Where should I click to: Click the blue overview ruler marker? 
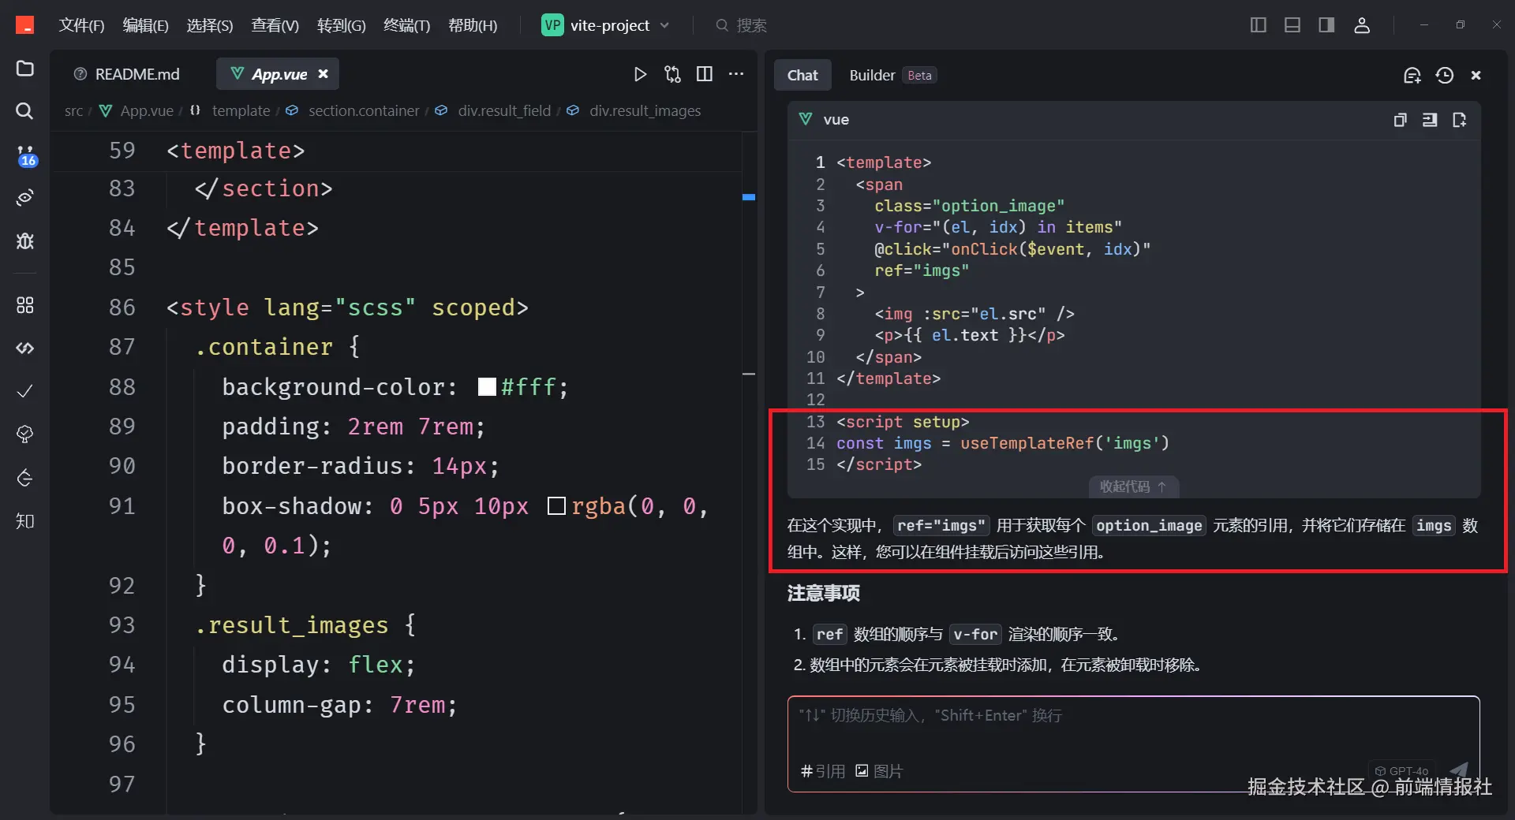tap(749, 197)
